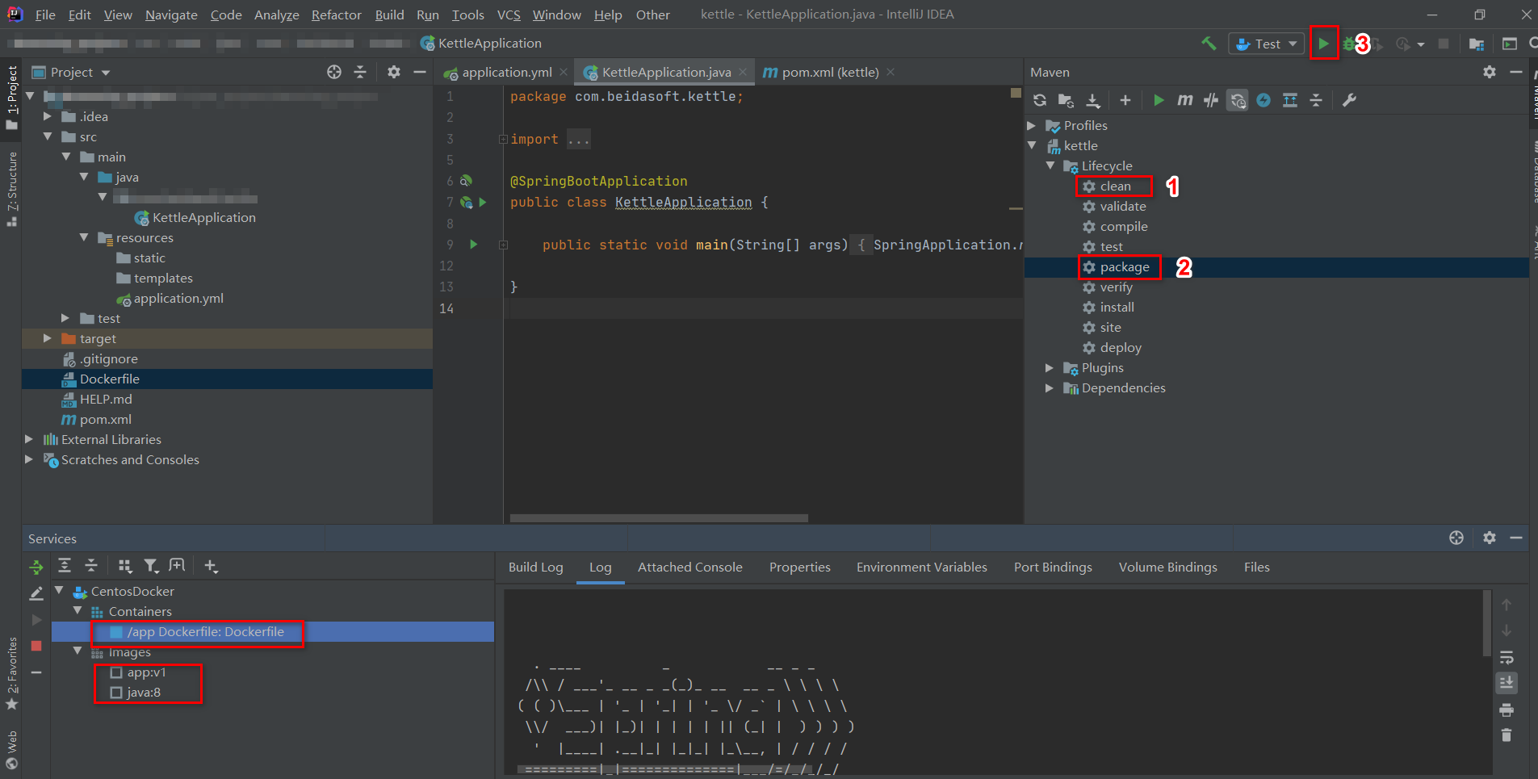Select the java:8 image
Image resolution: width=1538 pixels, height=779 pixels.
coord(144,693)
